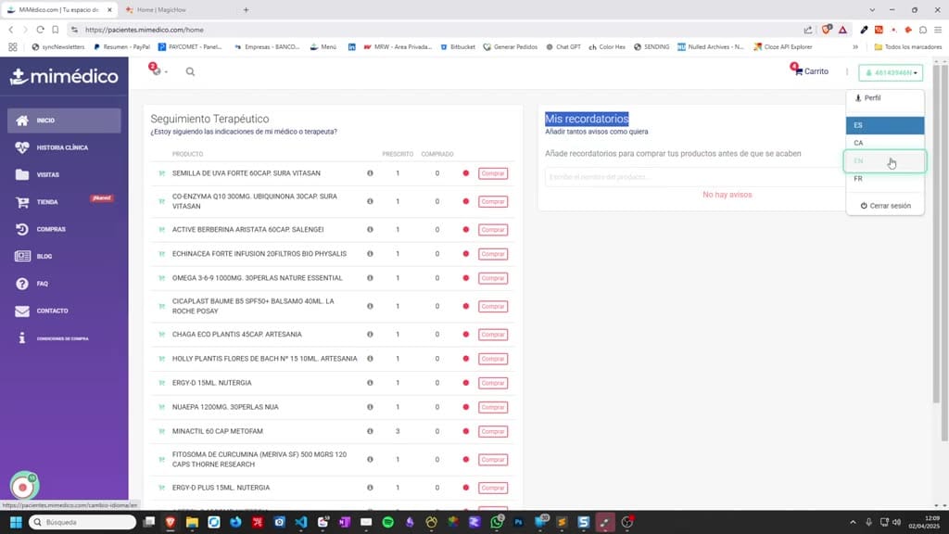949x534 pixels.
Task: Open Windows Start menu
Action: (16, 522)
